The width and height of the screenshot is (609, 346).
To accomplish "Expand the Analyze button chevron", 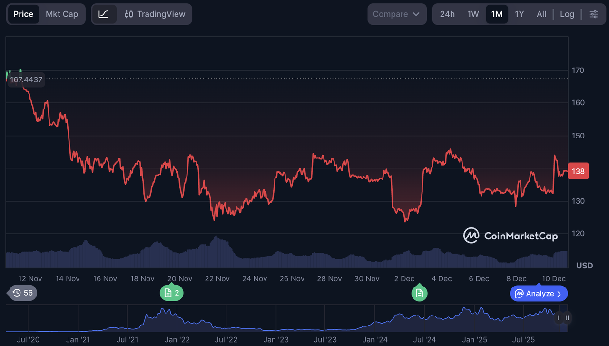I will point(559,294).
